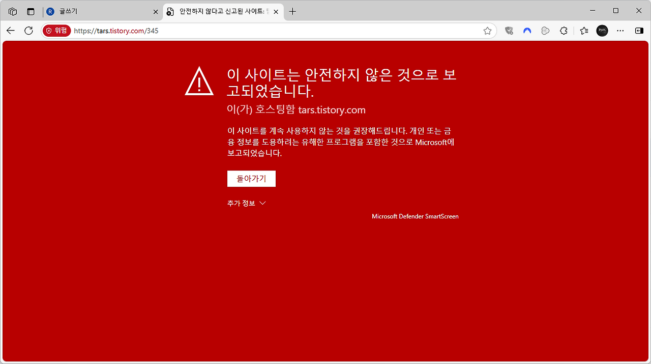Open the gray cloud-shaped extension icon

point(545,31)
